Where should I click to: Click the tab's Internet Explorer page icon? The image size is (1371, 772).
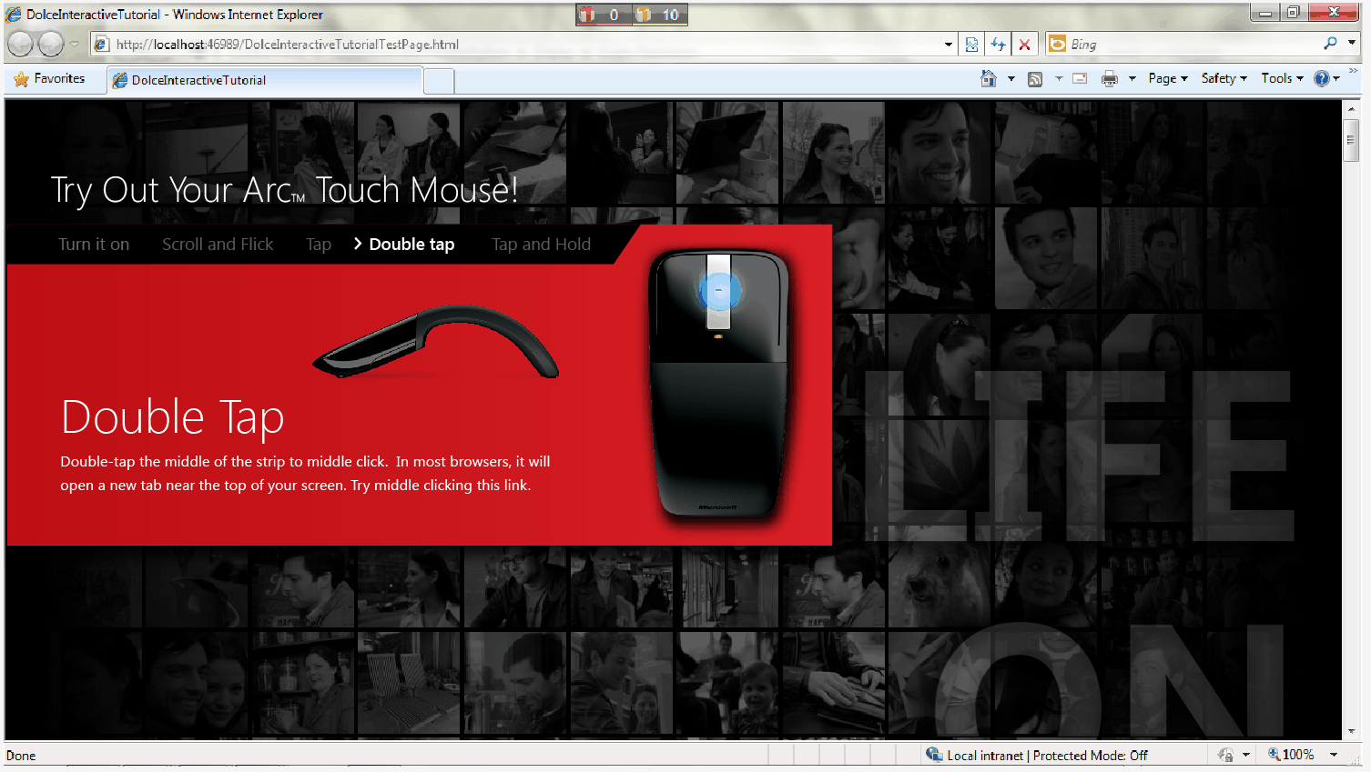[x=119, y=80]
